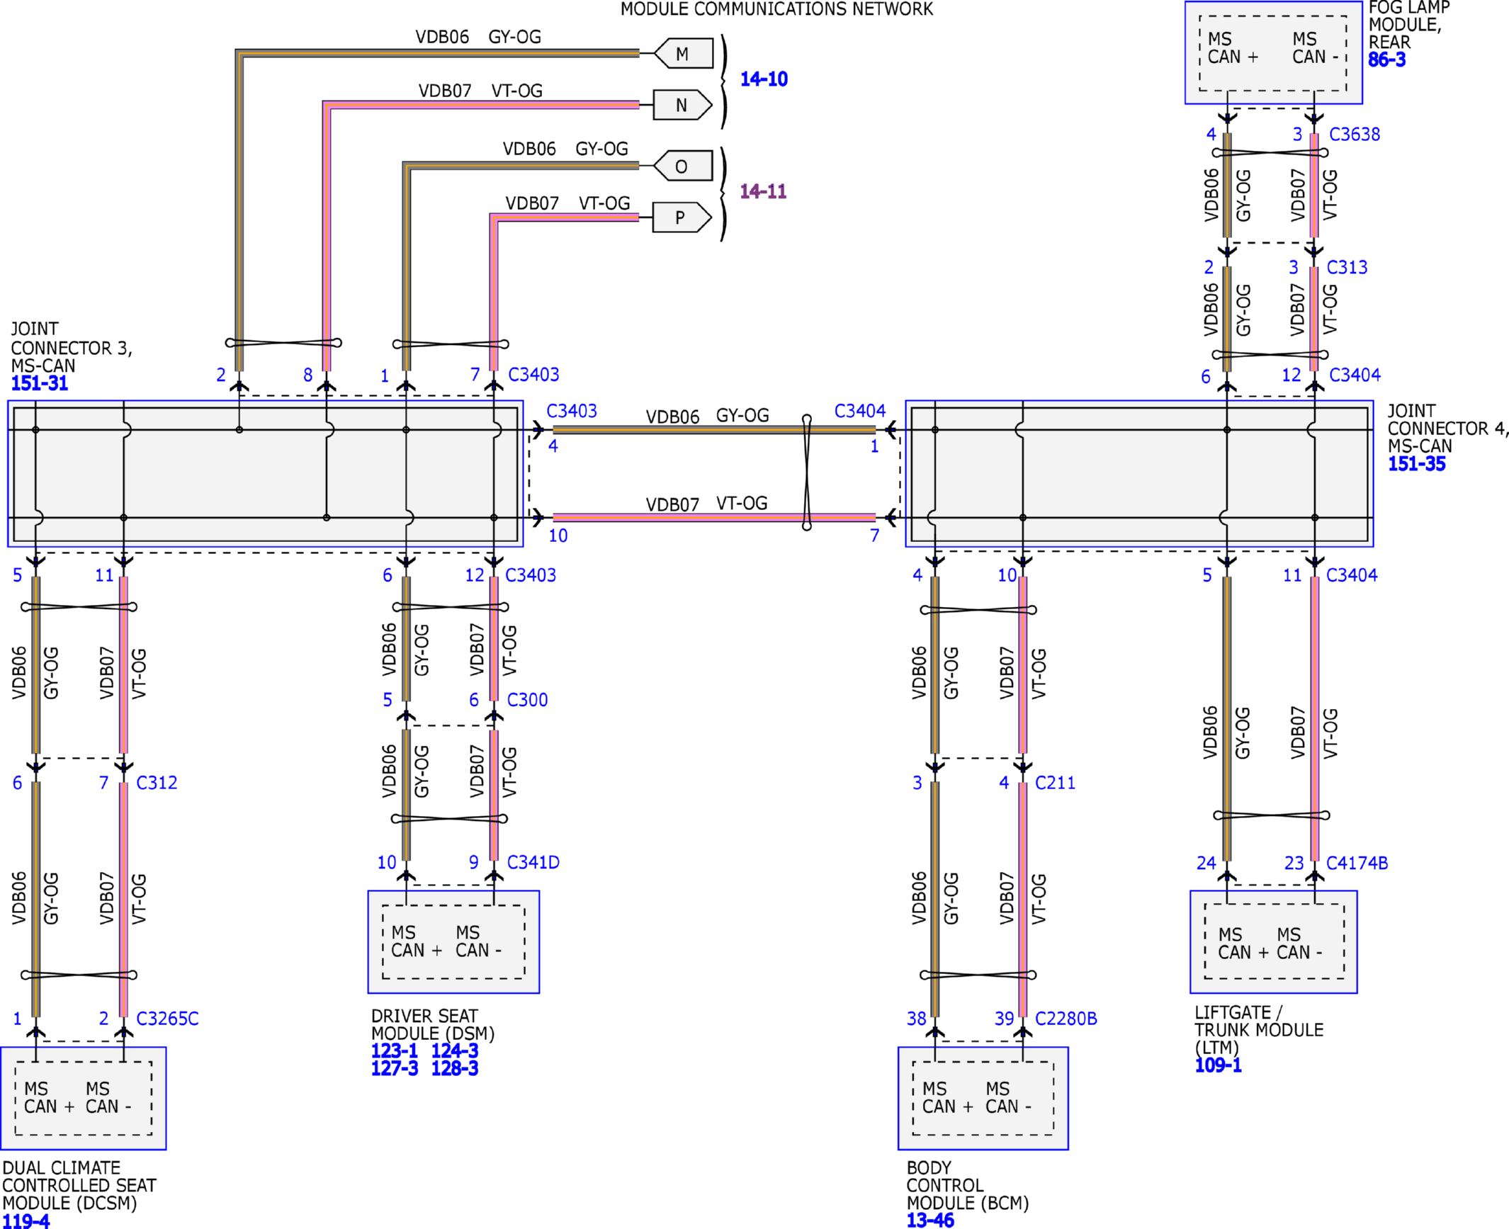Open page reference link 14-11

pyautogui.click(x=763, y=191)
